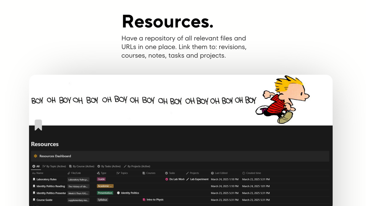Click the Intro to Physic course icon
The width and height of the screenshot is (366, 206).
[x=144, y=200]
